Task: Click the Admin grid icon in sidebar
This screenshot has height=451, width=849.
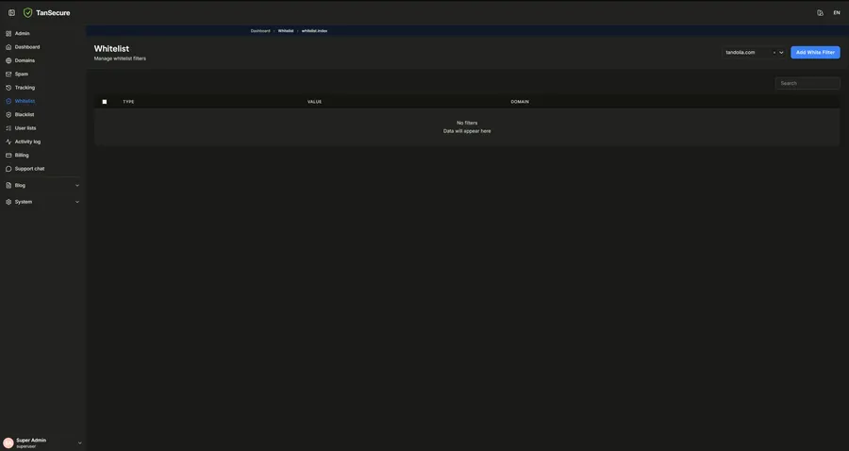Action: click(x=8, y=34)
